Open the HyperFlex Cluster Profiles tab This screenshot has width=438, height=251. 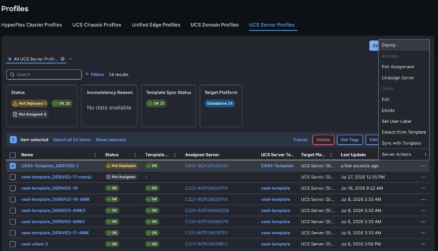coord(32,25)
